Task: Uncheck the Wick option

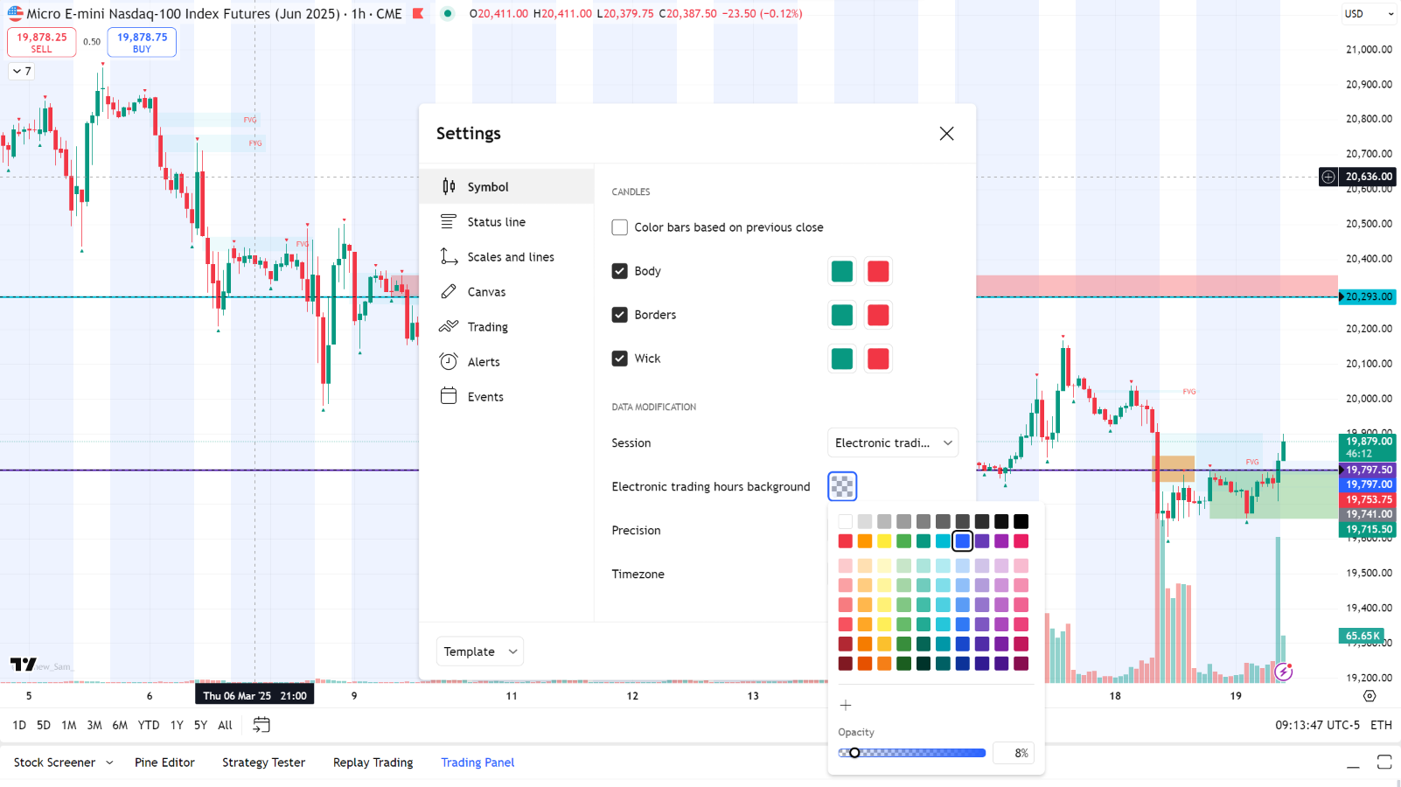Action: [x=619, y=359]
